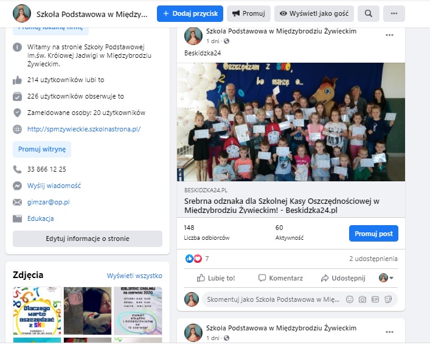Click the website globe icon
Viewport: 430px width, 345px height.
tap(17, 129)
